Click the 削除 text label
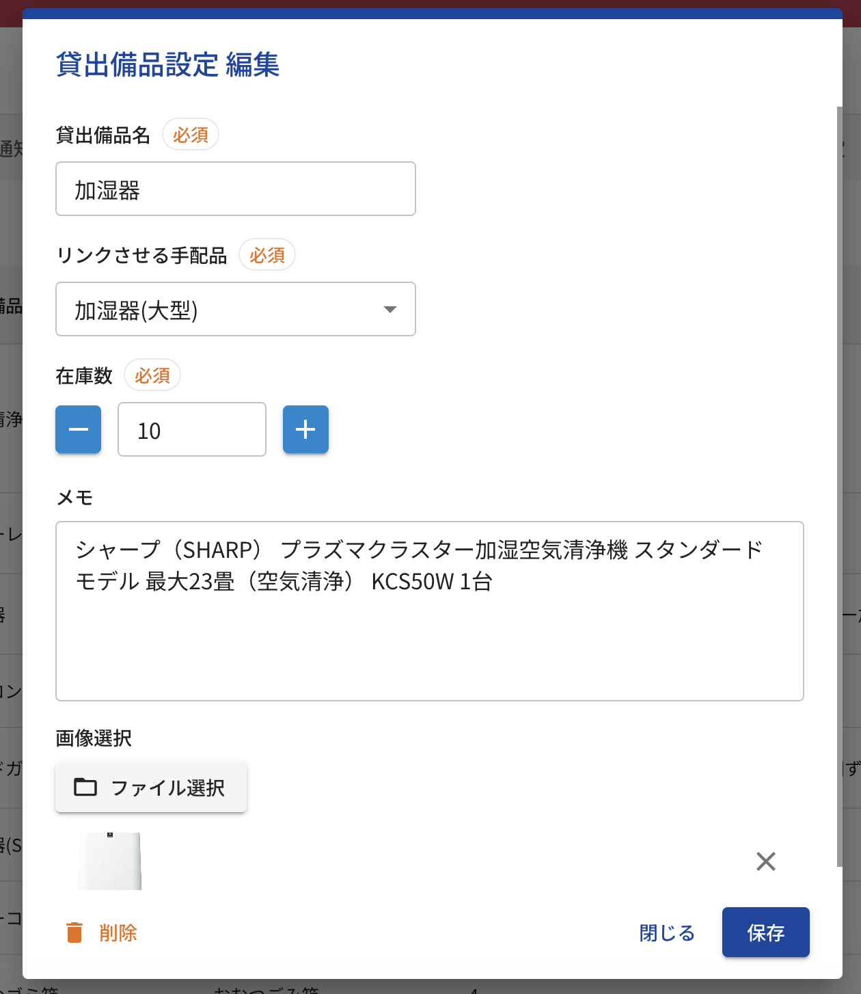Viewport: 861px width, 994px height. click(x=118, y=932)
